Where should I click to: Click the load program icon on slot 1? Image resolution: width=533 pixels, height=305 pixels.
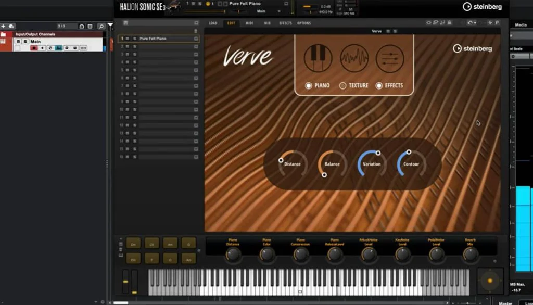coord(196,39)
